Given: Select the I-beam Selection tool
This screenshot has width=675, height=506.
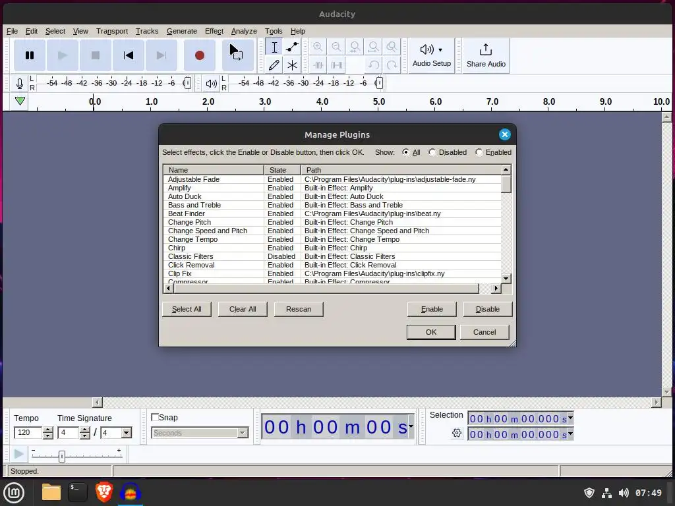Looking at the screenshot, I should click(x=274, y=47).
